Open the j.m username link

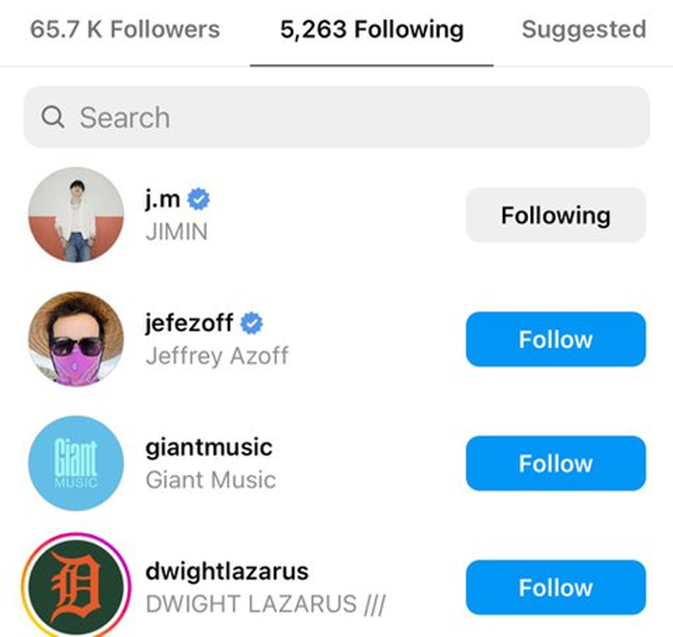[164, 200]
